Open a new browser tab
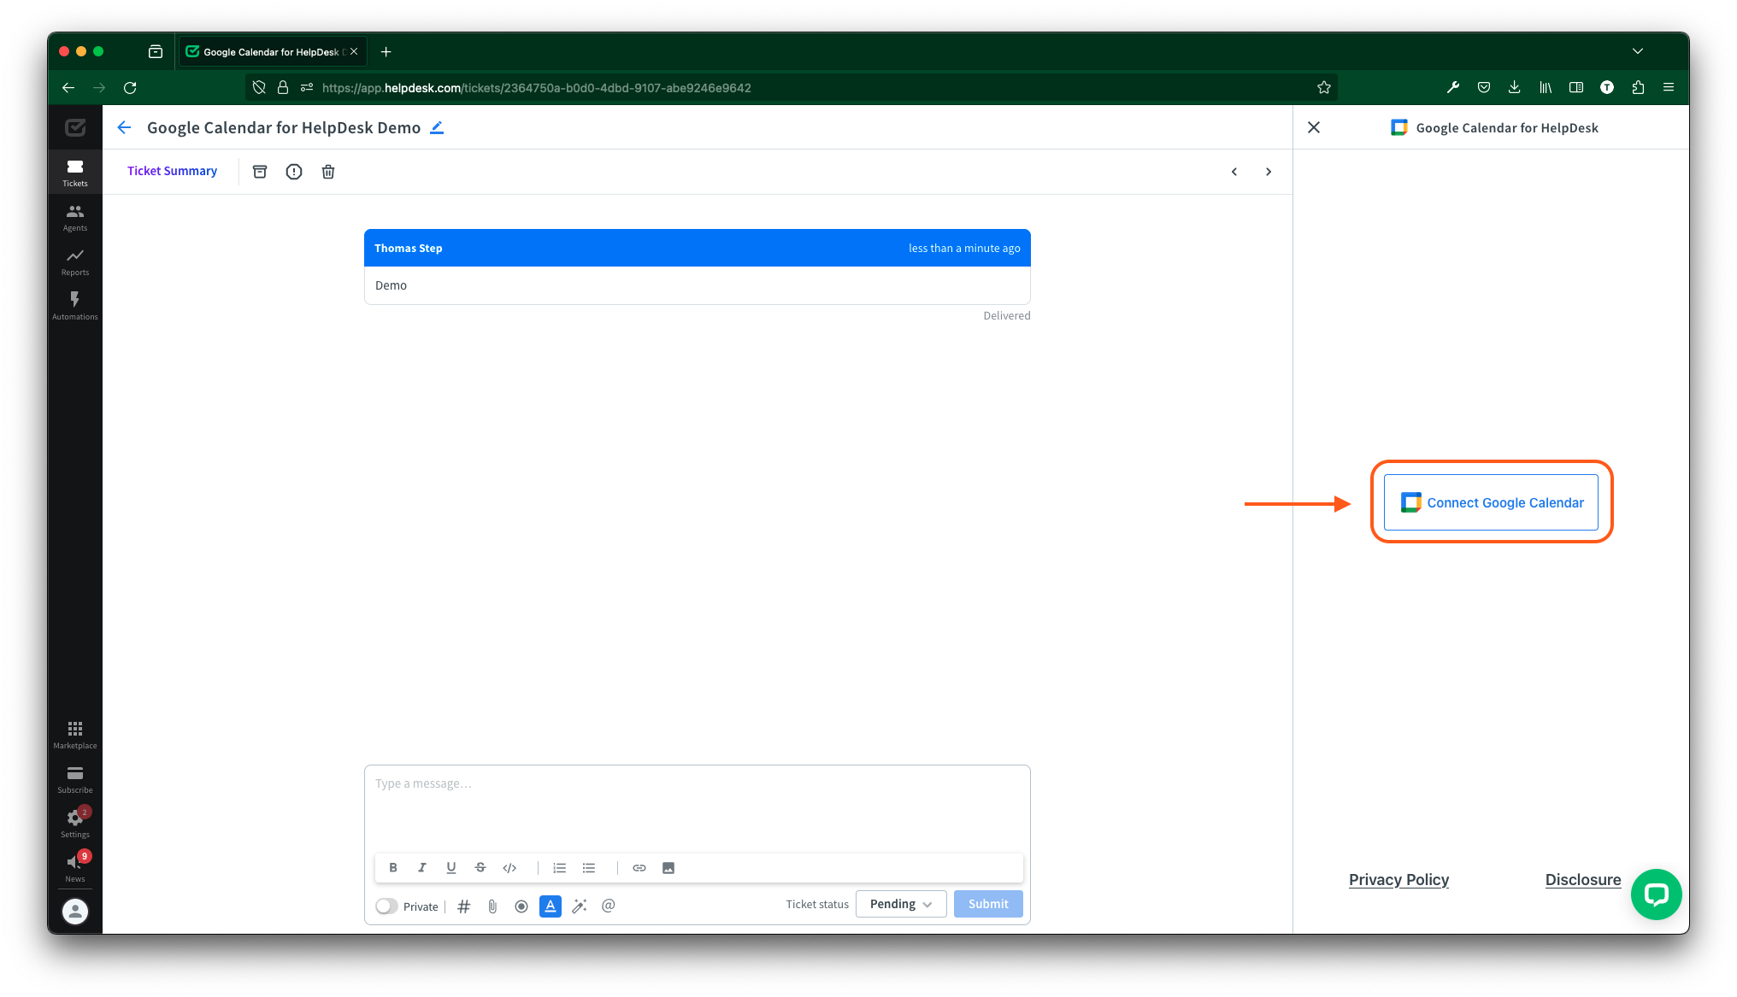Screen dimensions: 1737x997 click(386, 51)
